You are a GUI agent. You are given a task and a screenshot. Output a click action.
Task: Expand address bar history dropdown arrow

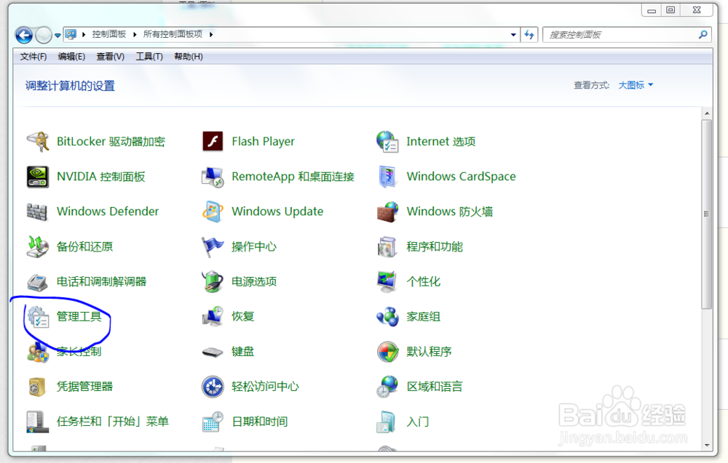tap(513, 34)
